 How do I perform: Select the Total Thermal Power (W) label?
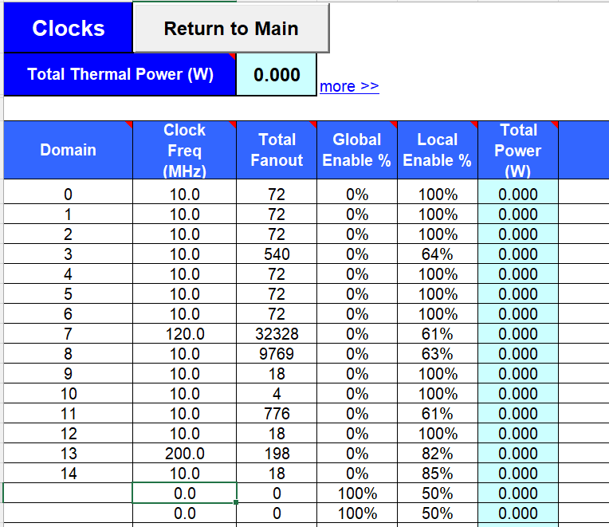[x=120, y=74]
